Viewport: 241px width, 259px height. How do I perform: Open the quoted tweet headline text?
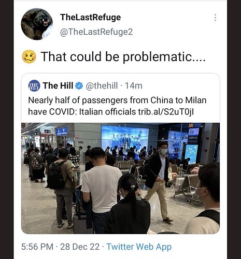[x=117, y=106]
